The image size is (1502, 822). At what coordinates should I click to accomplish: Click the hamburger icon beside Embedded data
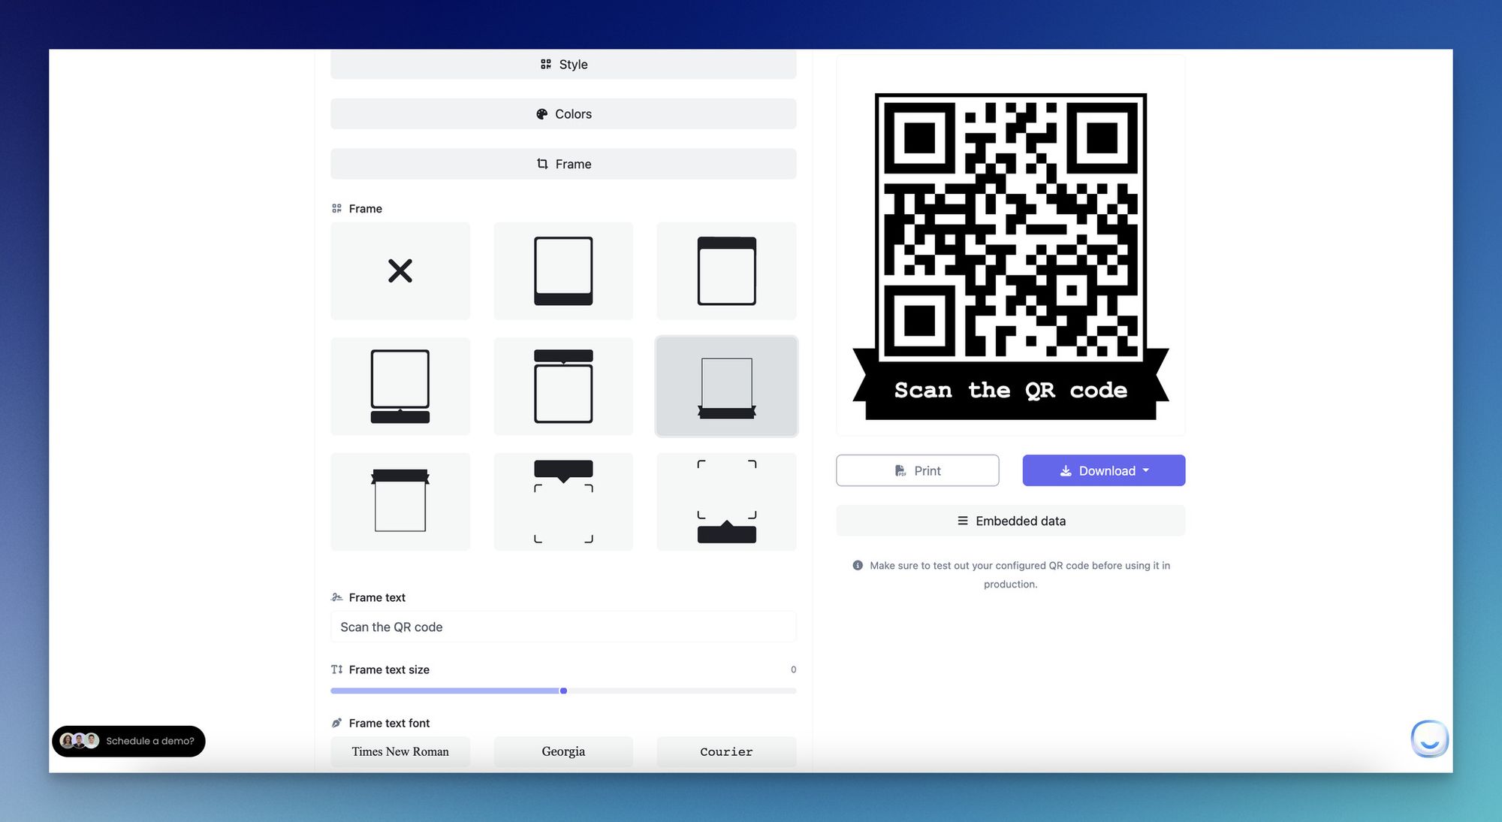[x=963, y=521]
